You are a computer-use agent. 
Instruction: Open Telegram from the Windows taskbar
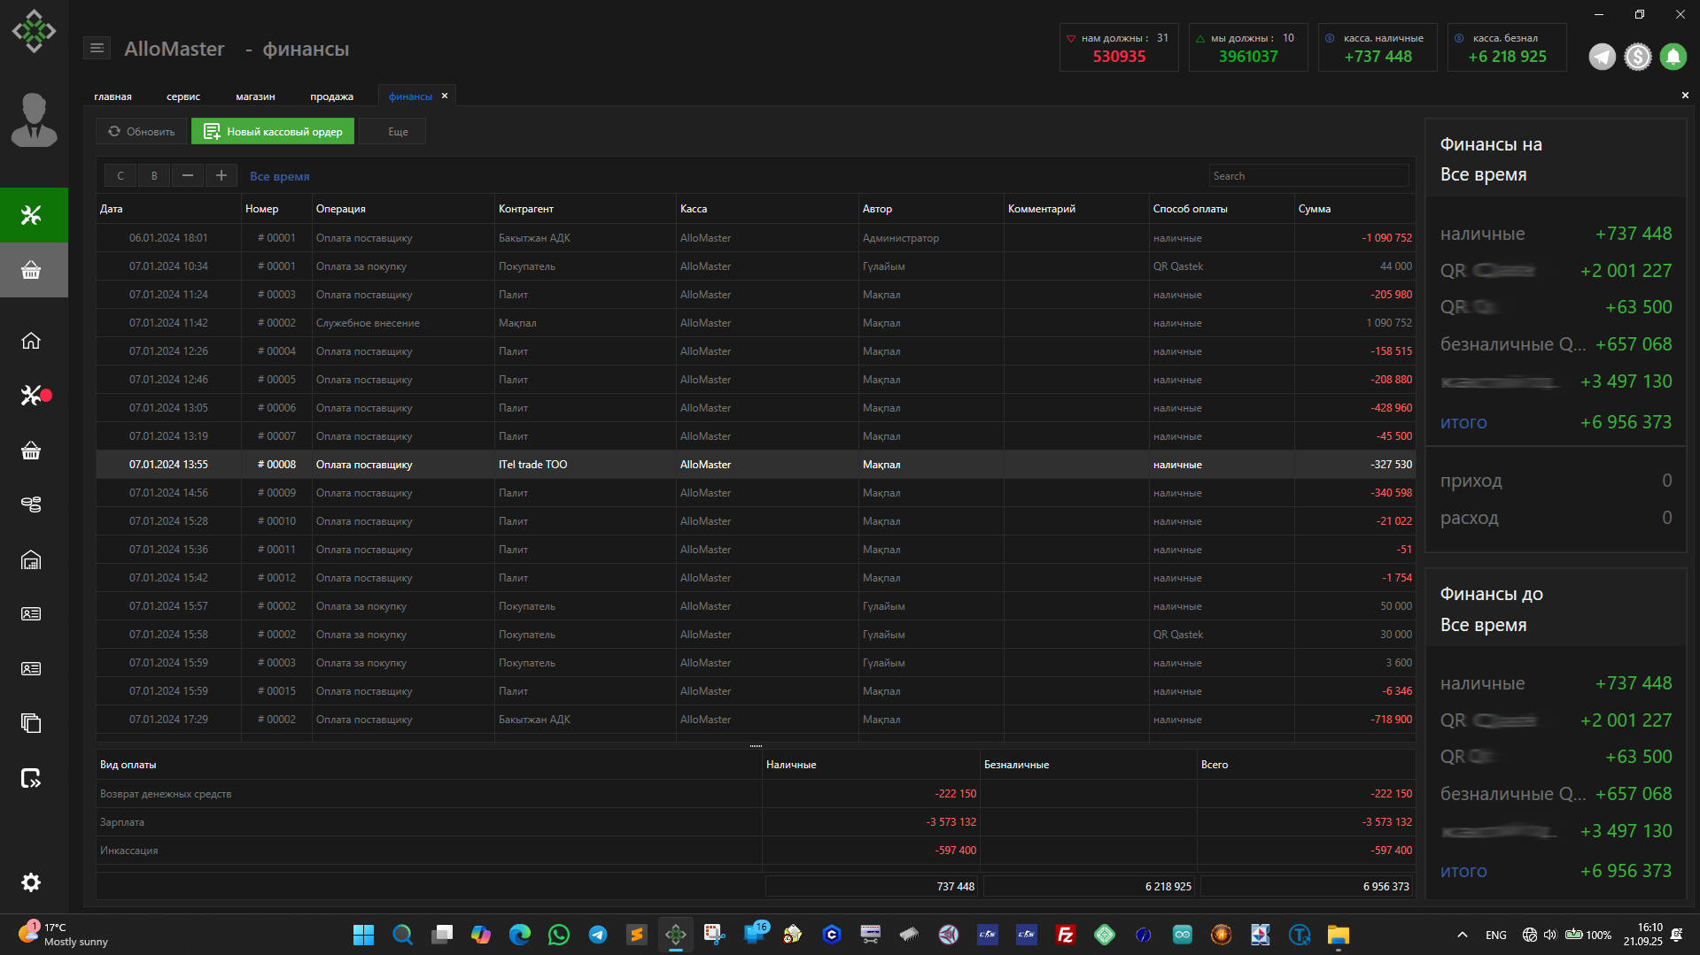click(598, 935)
